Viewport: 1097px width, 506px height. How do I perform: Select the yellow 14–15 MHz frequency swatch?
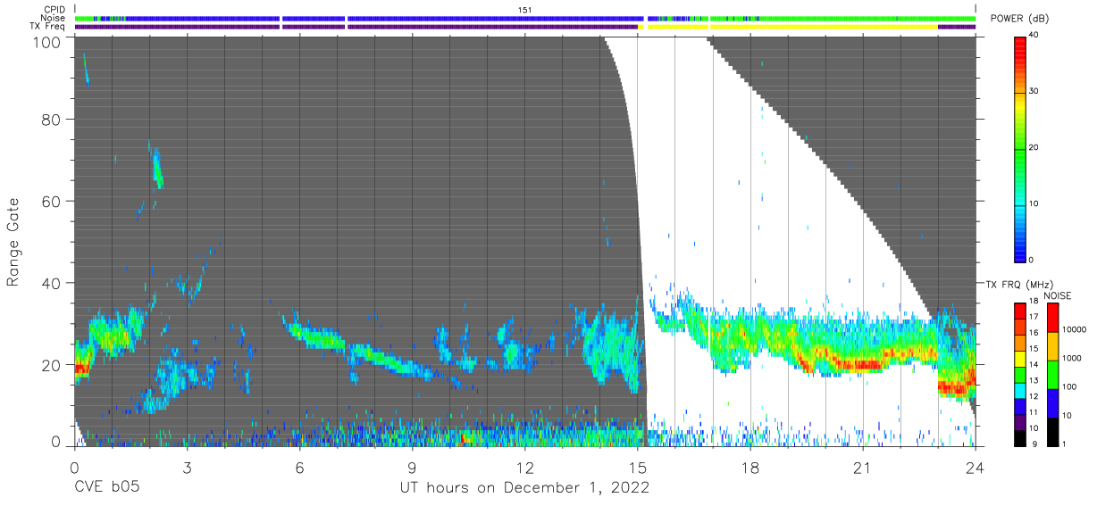coord(1019,357)
